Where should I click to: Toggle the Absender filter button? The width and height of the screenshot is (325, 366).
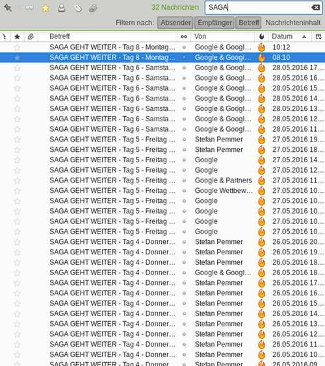(175, 23)
